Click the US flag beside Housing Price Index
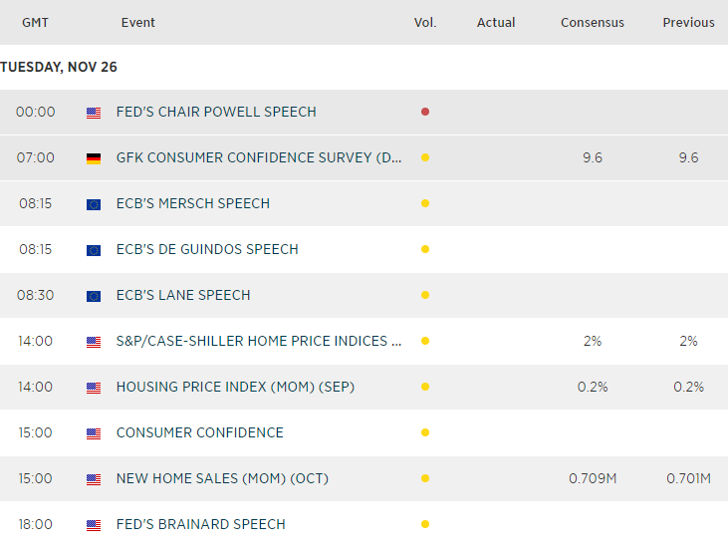This screenshot has width=728, height=554. pos(94,388)
